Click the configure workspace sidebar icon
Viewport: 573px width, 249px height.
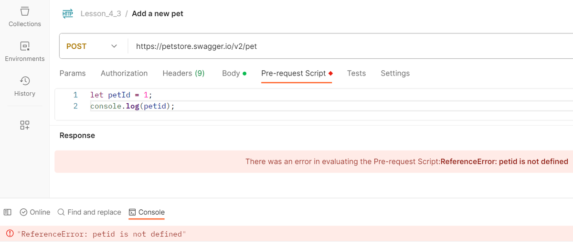25,125
